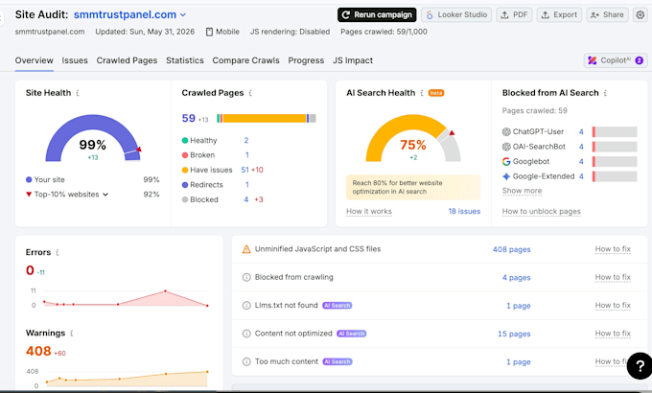The height and width of the screenshot is (393, 652).
Task: Click info icon beside Content not optimized
Action: click(x=246, y=334)
